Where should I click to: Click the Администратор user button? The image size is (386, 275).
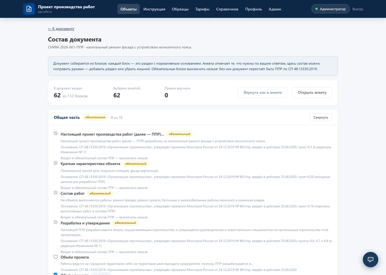click(x=330, y=9)
